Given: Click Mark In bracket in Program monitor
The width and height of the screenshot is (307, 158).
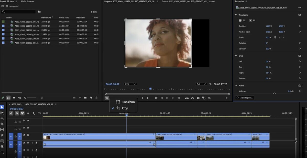Looking at the screenshot, I should 142,98.
